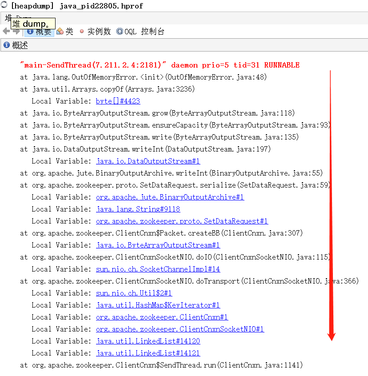Open the org.apache.zookeeper.ClientCnxn#1 link
This screenshot has height=376, width=368.
[162, 317]
